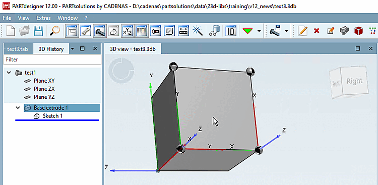Click the red X delete icon
This screenshot has width=378, height=185.
pyautogui.click(x=317, y=31)
